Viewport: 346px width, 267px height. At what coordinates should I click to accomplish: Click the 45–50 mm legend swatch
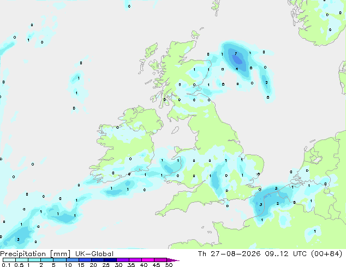160,260
